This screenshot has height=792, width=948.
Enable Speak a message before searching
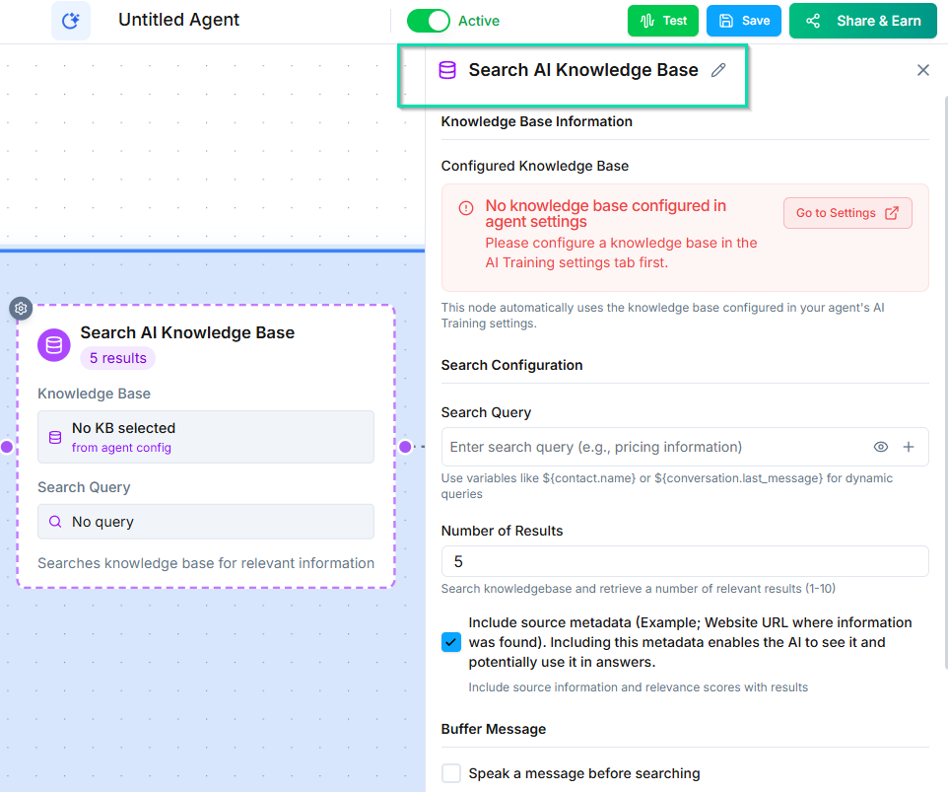coord(450,773)
